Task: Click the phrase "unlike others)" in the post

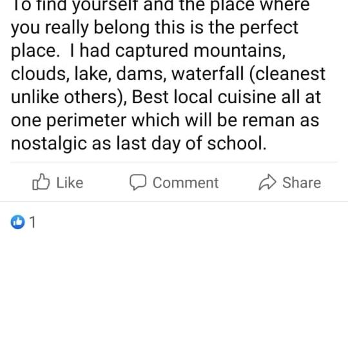Action: click(69, 97)
